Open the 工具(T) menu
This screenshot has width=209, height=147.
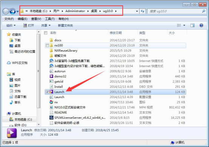[50, 19]
